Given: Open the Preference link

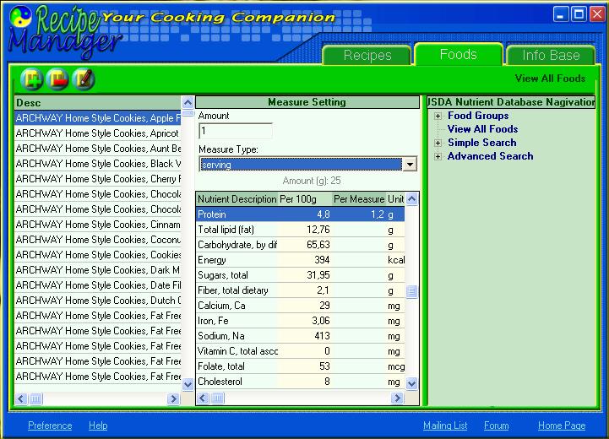Looking at the screenshot, I should (x=50, y=425).
